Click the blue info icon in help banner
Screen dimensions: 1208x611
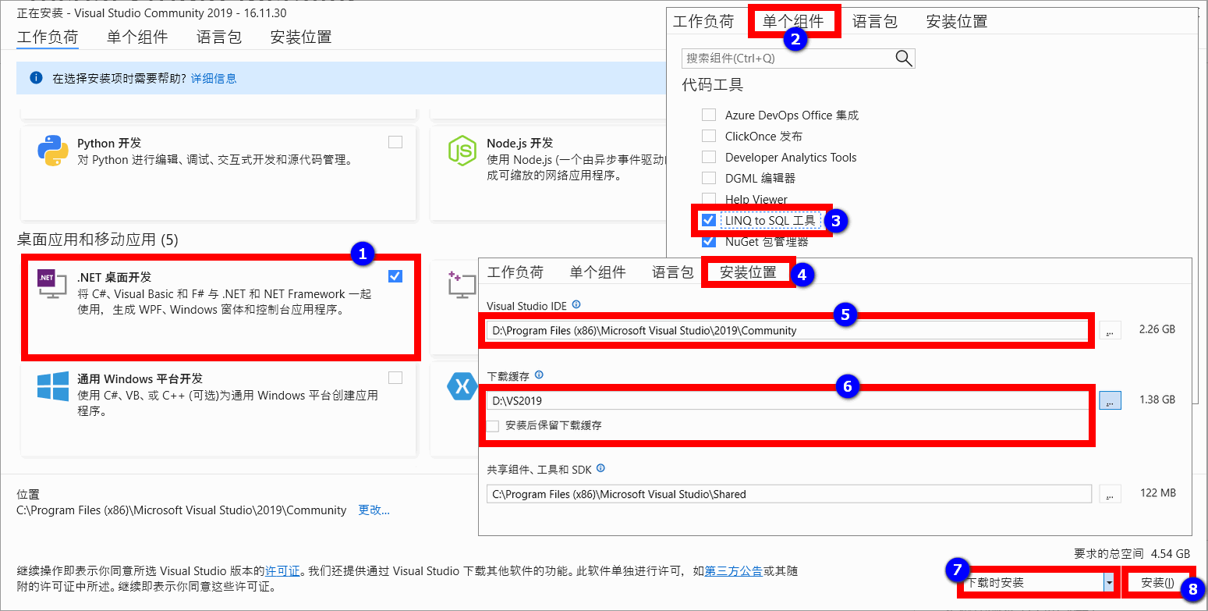35,78
